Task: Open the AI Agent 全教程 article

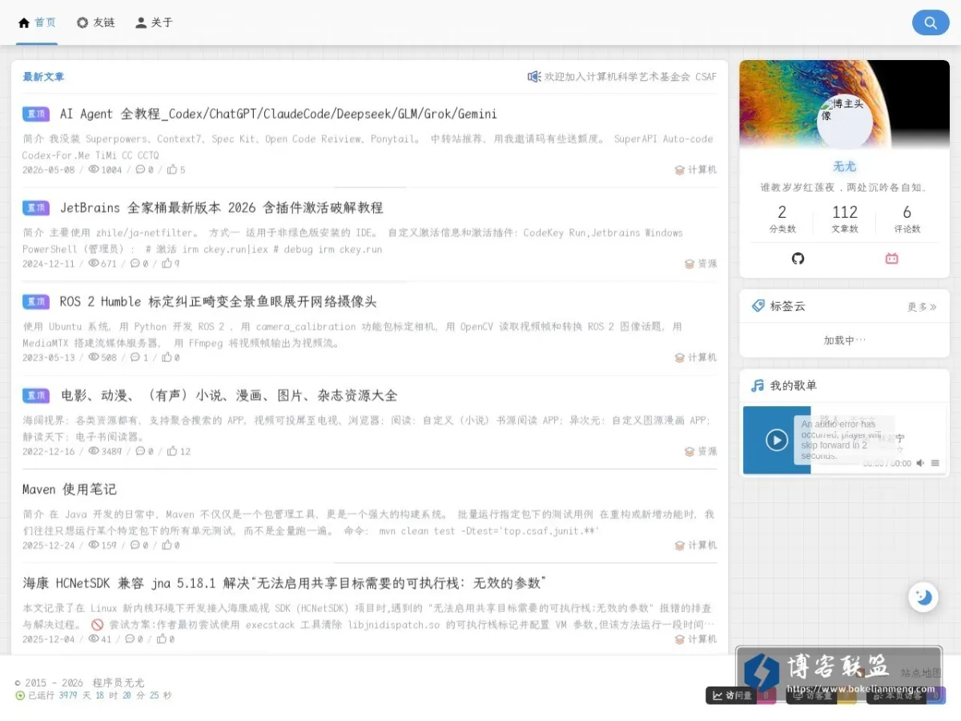Action: pos(278,114)
